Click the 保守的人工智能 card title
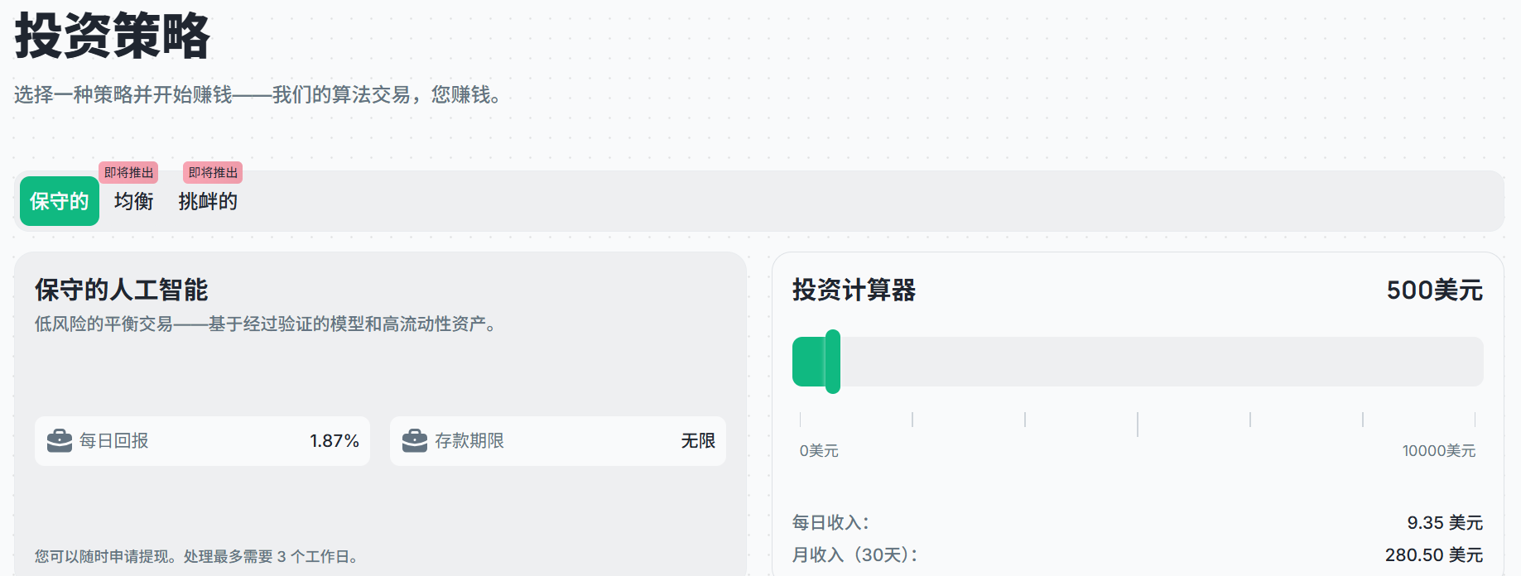Screen dimensions: 1521x576 [121, 290]
